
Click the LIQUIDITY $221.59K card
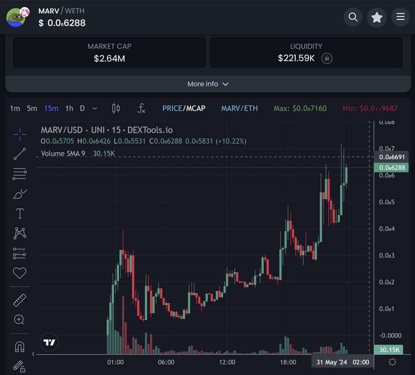(306, 52)
